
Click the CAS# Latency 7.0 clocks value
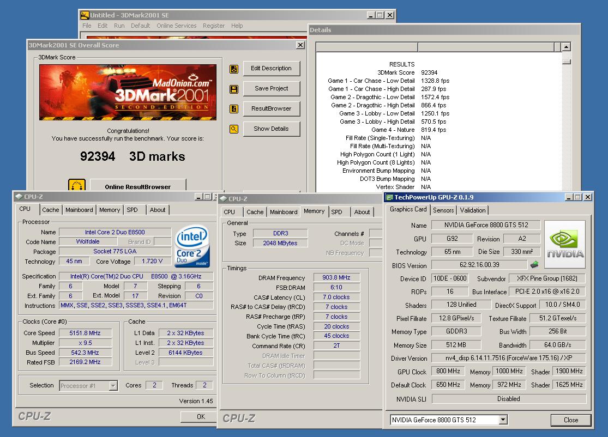coord(336,297)
